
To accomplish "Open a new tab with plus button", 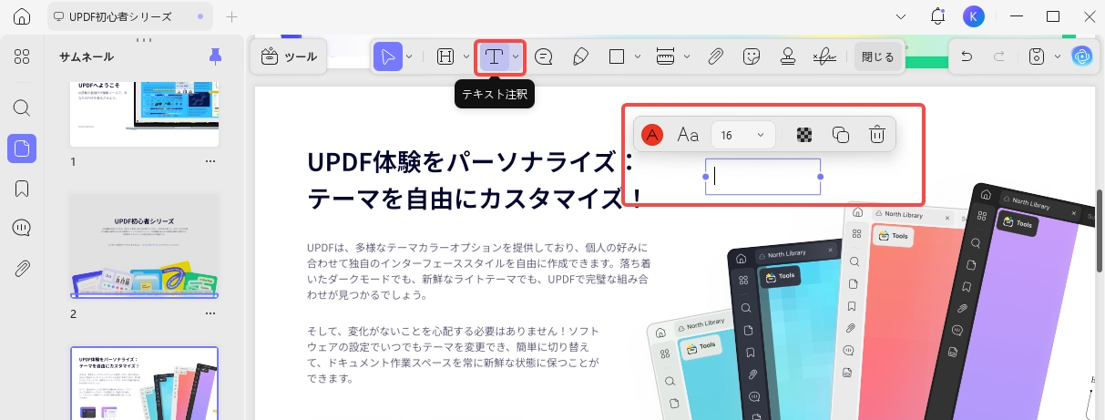I will (x=231, y=16).
